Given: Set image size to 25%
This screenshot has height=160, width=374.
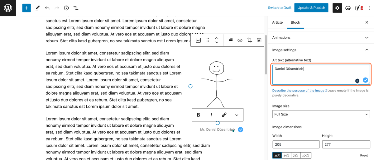Looking at the screenshot, I should point(277,155).
